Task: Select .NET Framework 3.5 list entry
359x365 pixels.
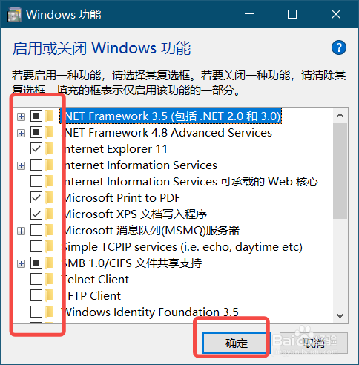Action: (x=171, y=116)
